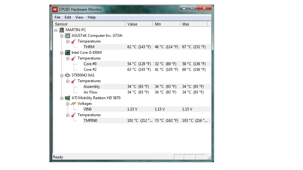
Task: Select the VIN0 voltage row
Action: (x=147, y=109)
